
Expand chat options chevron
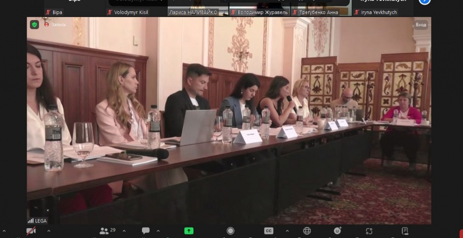pyautogui.click(x=158, y=231)
